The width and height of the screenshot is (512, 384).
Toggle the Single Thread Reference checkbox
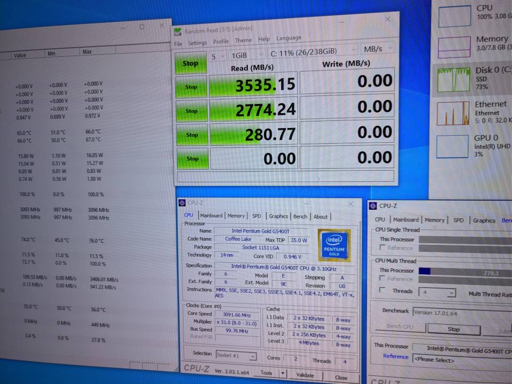[382, 247]
